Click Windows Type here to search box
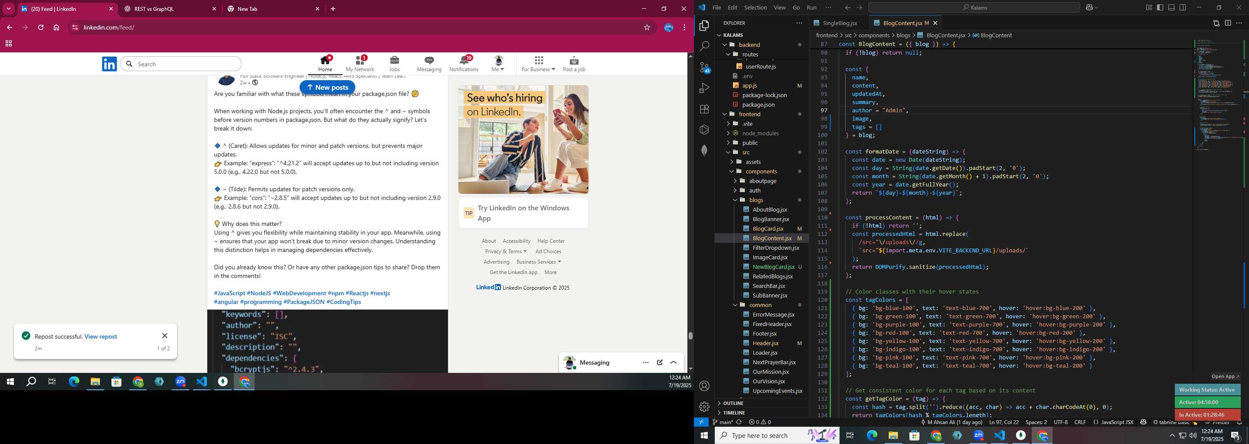This screenshot has width=1249, height=444. [778, 435]
